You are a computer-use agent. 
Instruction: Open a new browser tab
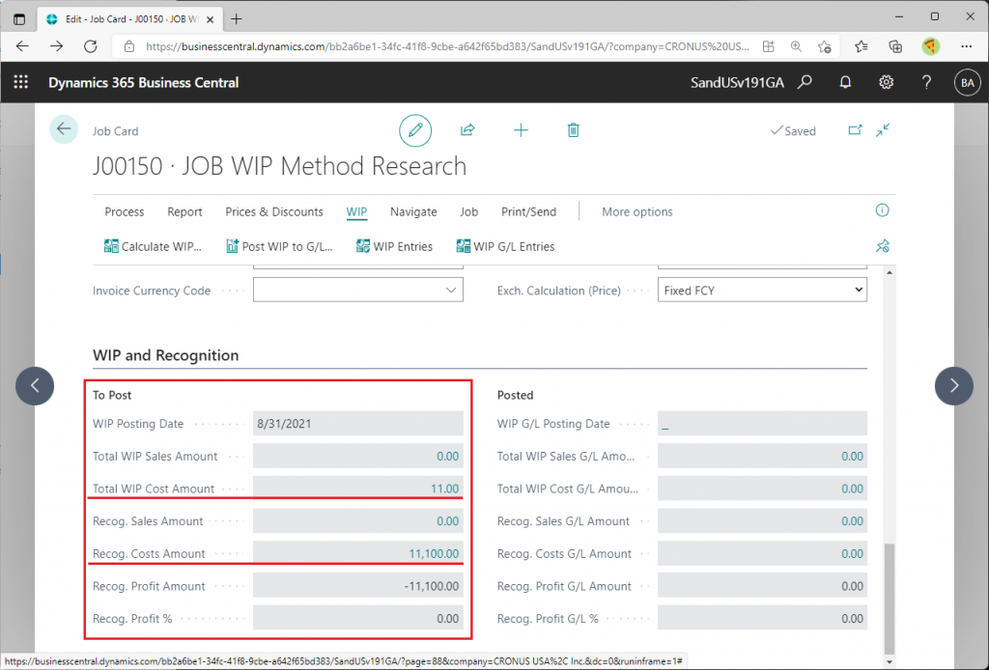[236, 19]
